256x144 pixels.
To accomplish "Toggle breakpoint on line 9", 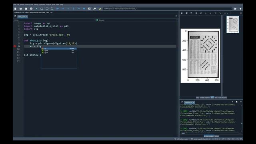I will click(15, 46).
